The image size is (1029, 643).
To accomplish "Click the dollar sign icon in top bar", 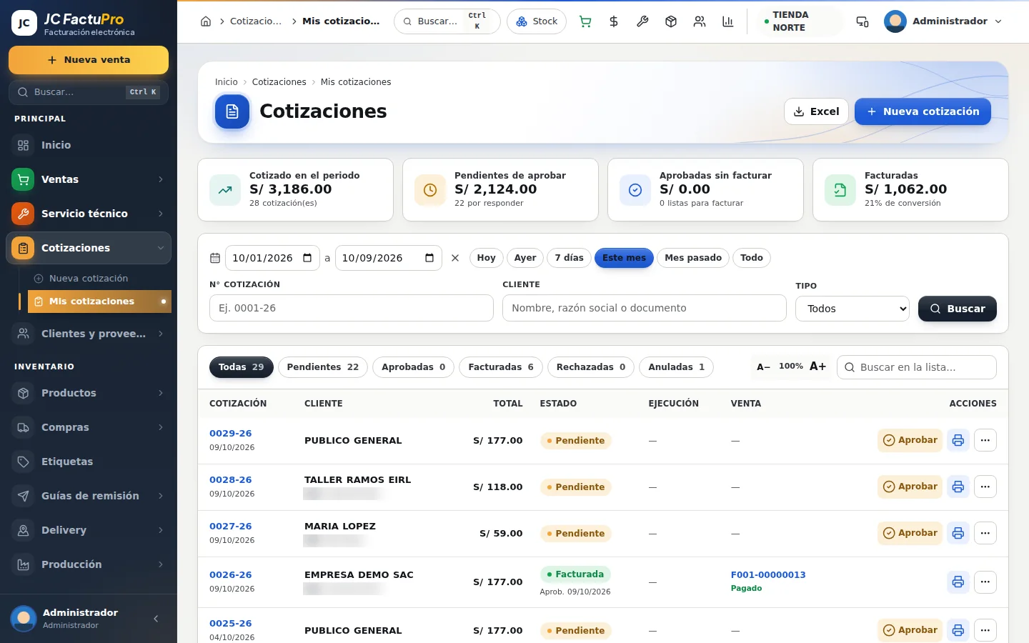I will click(614, 21).
